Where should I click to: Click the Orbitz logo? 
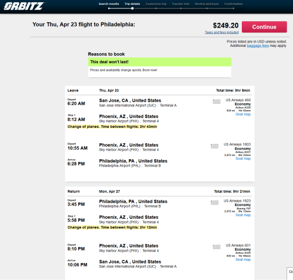24,6
